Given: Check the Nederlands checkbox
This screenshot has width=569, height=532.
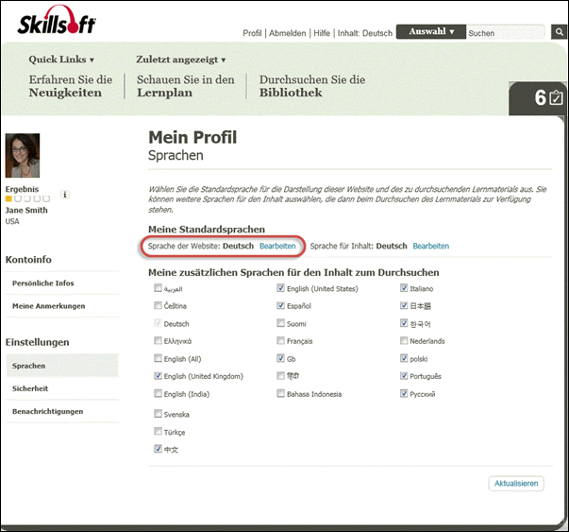Looking at the screenshot, I should click(x=404, y=340).
